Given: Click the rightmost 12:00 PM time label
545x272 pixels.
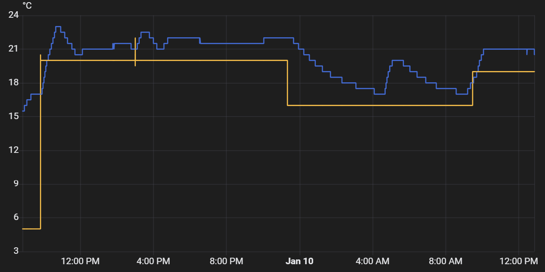Looking at the screenshot, I should click(x=519, y=261).
